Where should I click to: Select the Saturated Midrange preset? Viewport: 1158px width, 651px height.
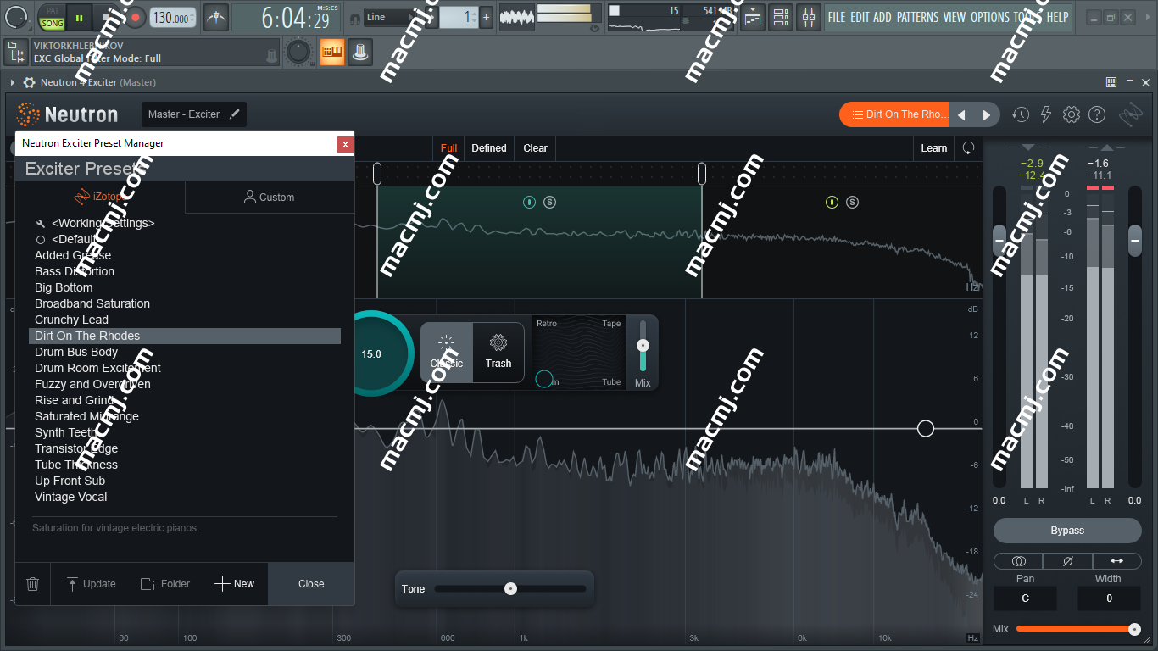click(x=86, y=416)
